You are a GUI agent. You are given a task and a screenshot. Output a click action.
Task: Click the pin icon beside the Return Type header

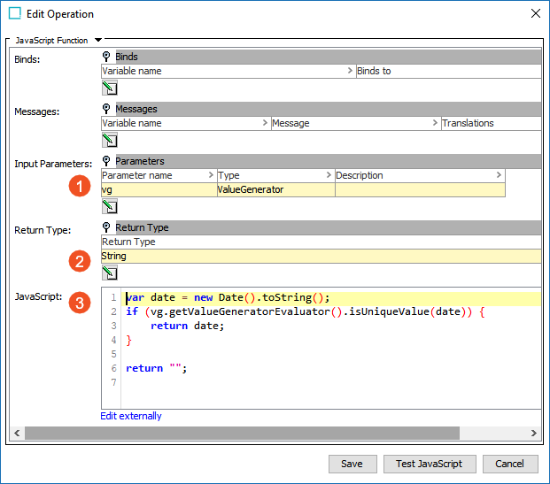pyautogui.click(x=107, y=227)
